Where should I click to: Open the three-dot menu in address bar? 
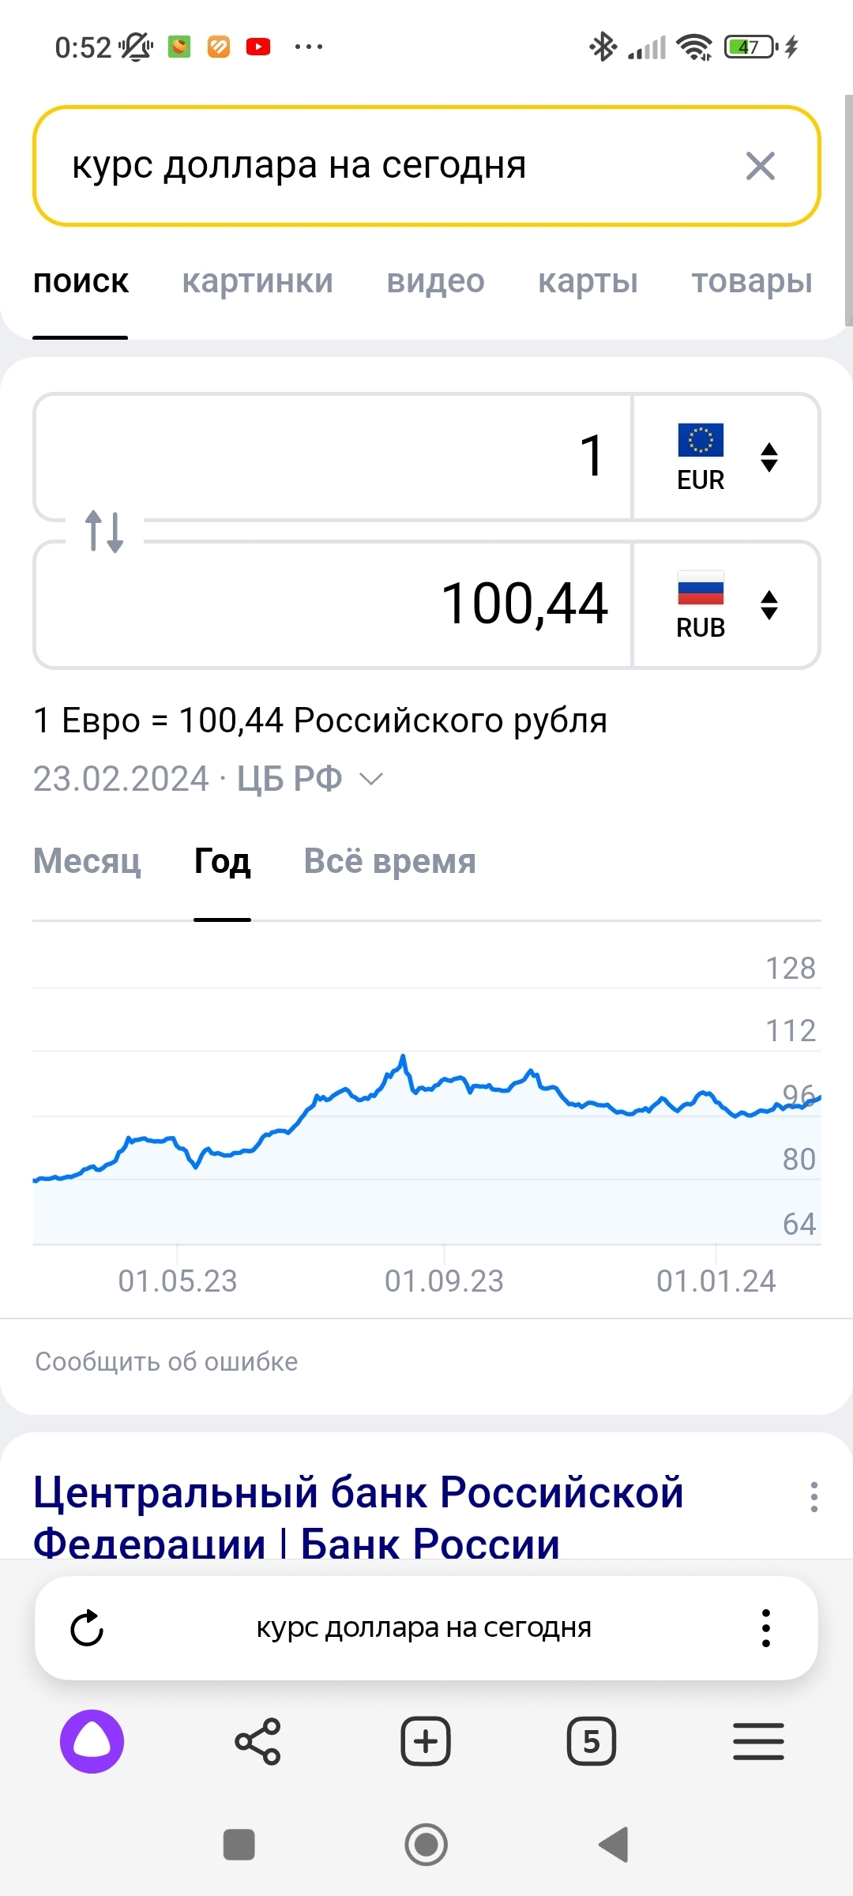click(765, 1628)
